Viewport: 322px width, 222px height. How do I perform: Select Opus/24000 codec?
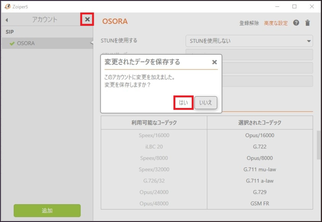(x=154, y=192)
